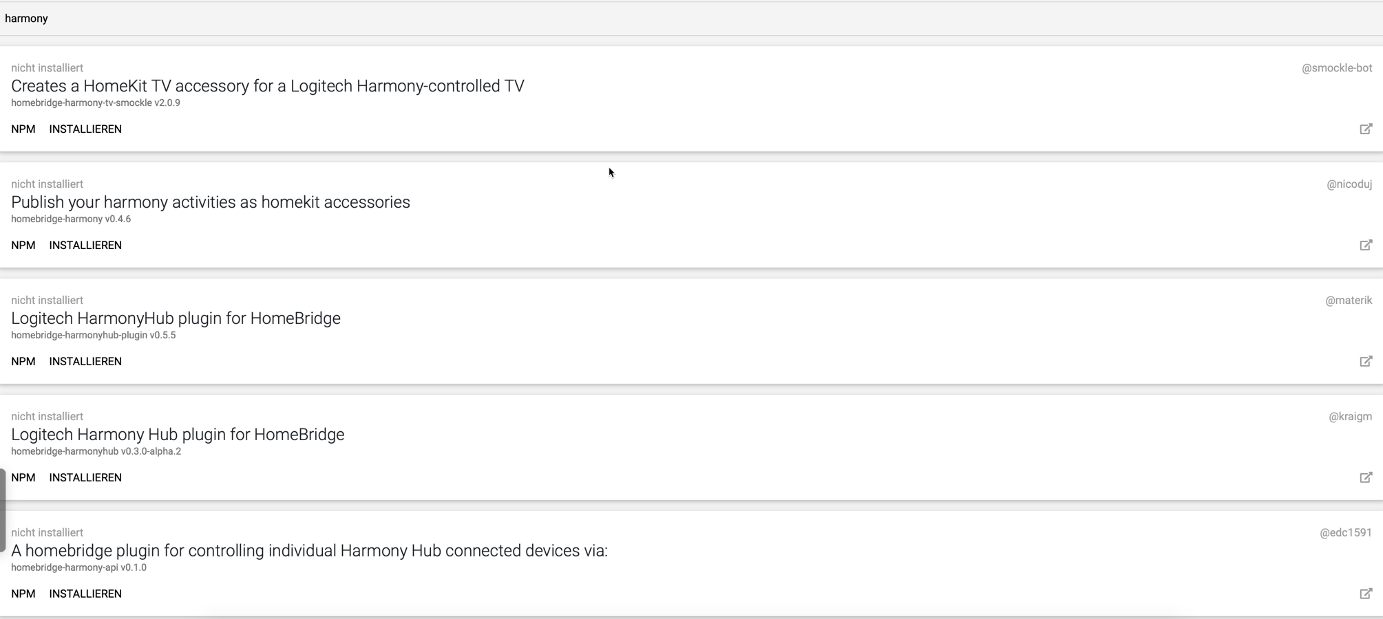This screenshot has height=619, width=1383.
Task: Install the homebridge-harmony-tv-smockle plugin
Action: [85, 129]
